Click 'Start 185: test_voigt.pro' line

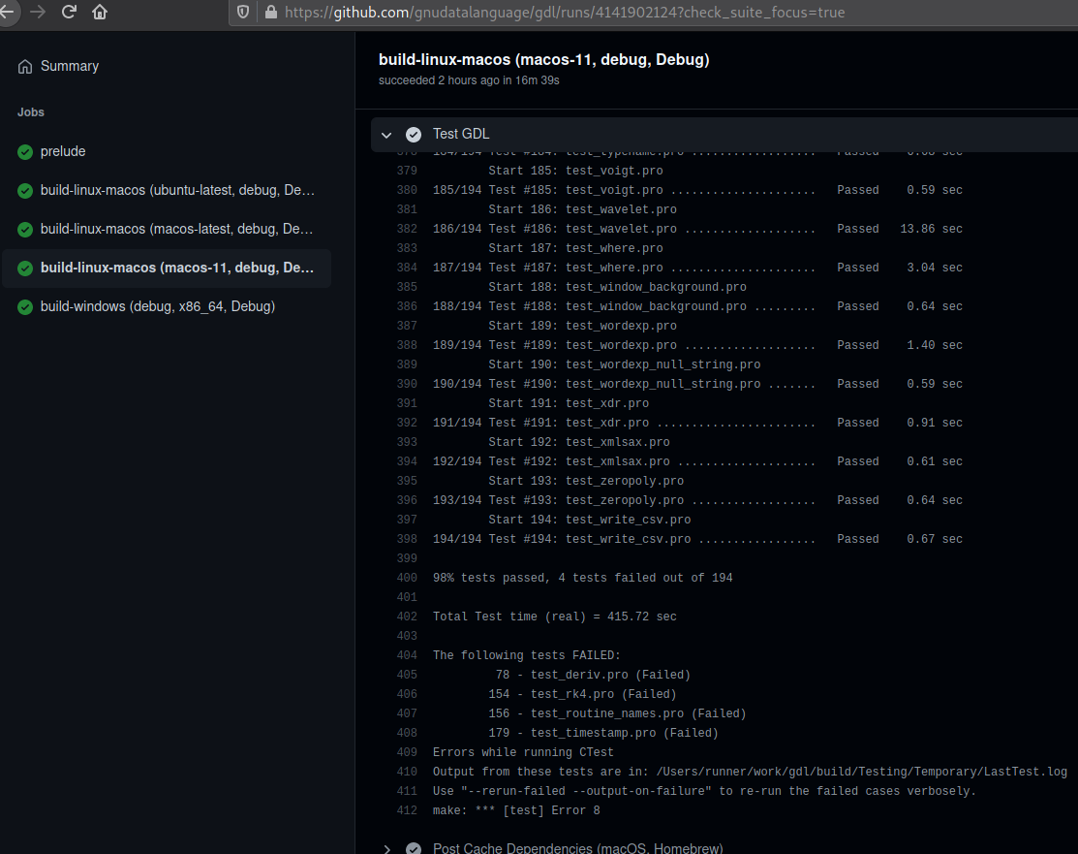(x=575, y=171)
